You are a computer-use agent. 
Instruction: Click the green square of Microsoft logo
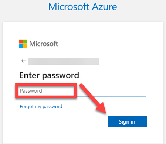pyautogui.click(x=25, y=41)
